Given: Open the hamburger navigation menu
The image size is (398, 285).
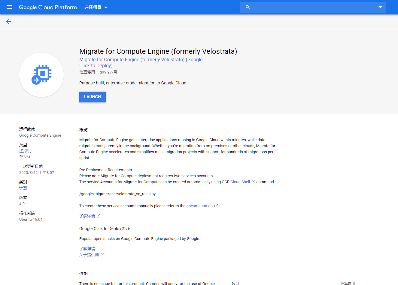Looking at the screenshot, I should coord(10,7).
